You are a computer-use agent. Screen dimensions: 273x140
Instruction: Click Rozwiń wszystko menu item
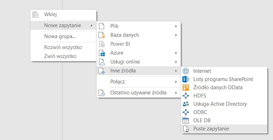tap(62, 47)
